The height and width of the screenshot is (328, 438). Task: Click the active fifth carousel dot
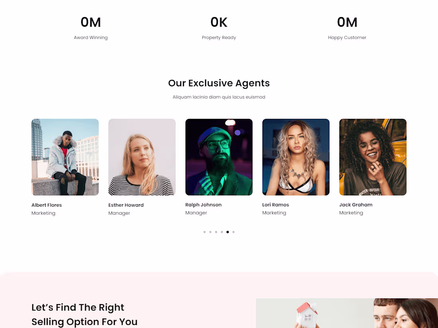[228, 232]
